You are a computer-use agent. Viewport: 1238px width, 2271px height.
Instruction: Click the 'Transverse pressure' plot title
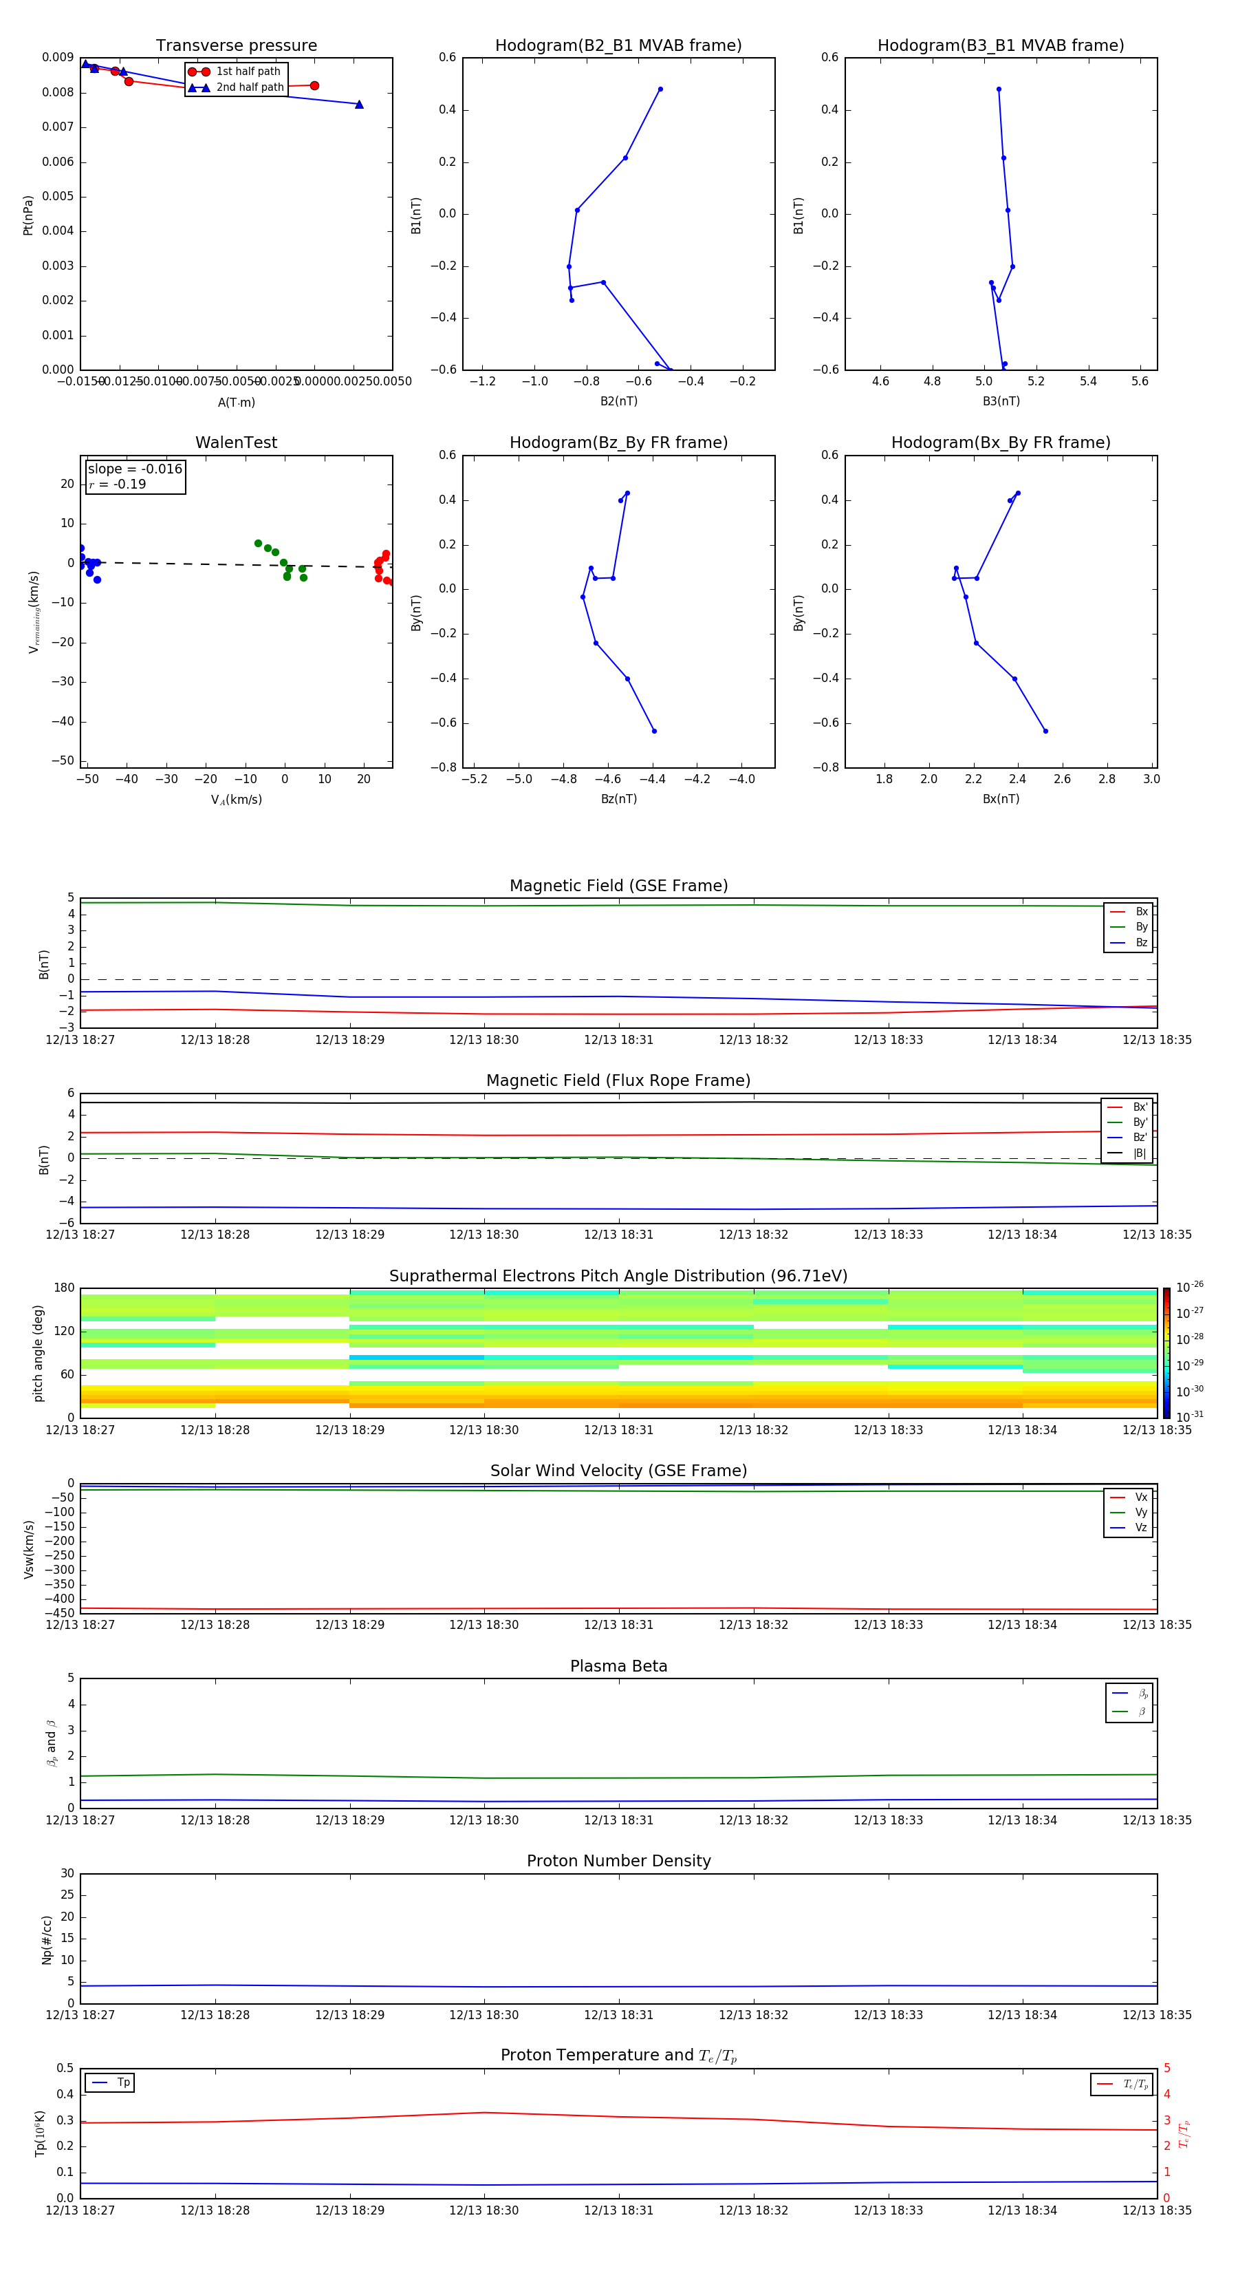236,46
